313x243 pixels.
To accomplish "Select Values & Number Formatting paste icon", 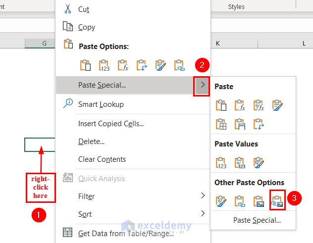I will click(x=240, y=163).
